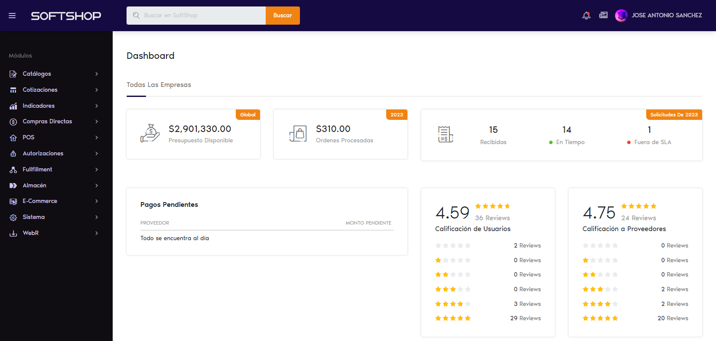
Task: Click the JOSE ANTONIO SANCHEZ username
Action: point(667,15)
